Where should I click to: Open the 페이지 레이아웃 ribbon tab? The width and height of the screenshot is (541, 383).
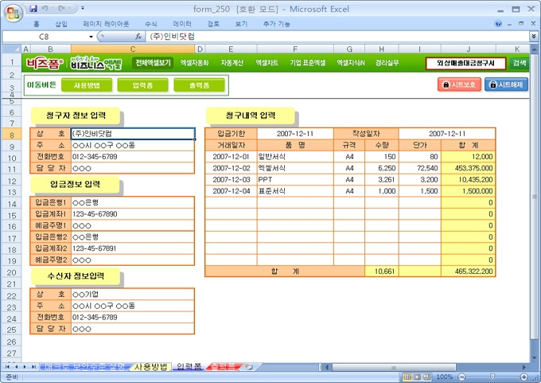106,24
